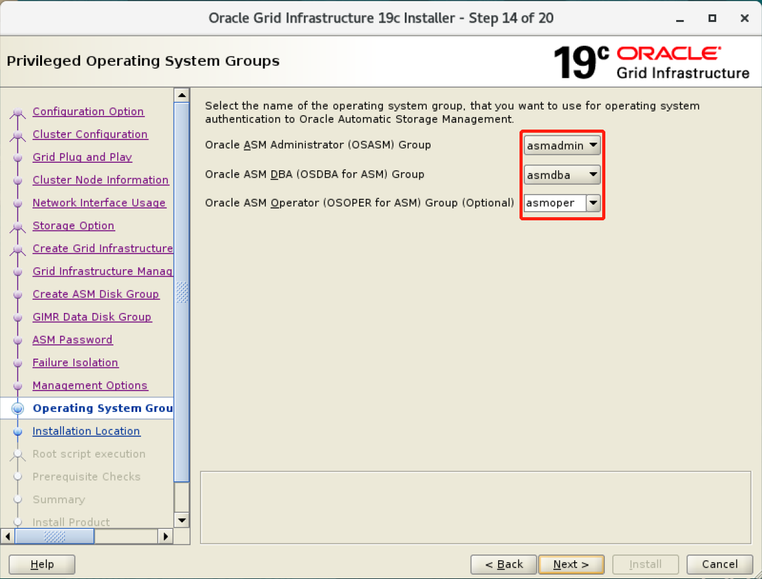
Task: Jump to Storage Option step
Action: coord(73,226)
